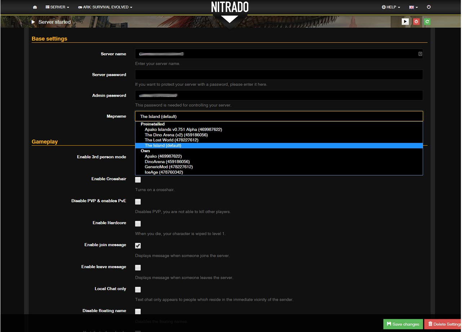Choose The Lost World (478227612) map

(279, 140)
